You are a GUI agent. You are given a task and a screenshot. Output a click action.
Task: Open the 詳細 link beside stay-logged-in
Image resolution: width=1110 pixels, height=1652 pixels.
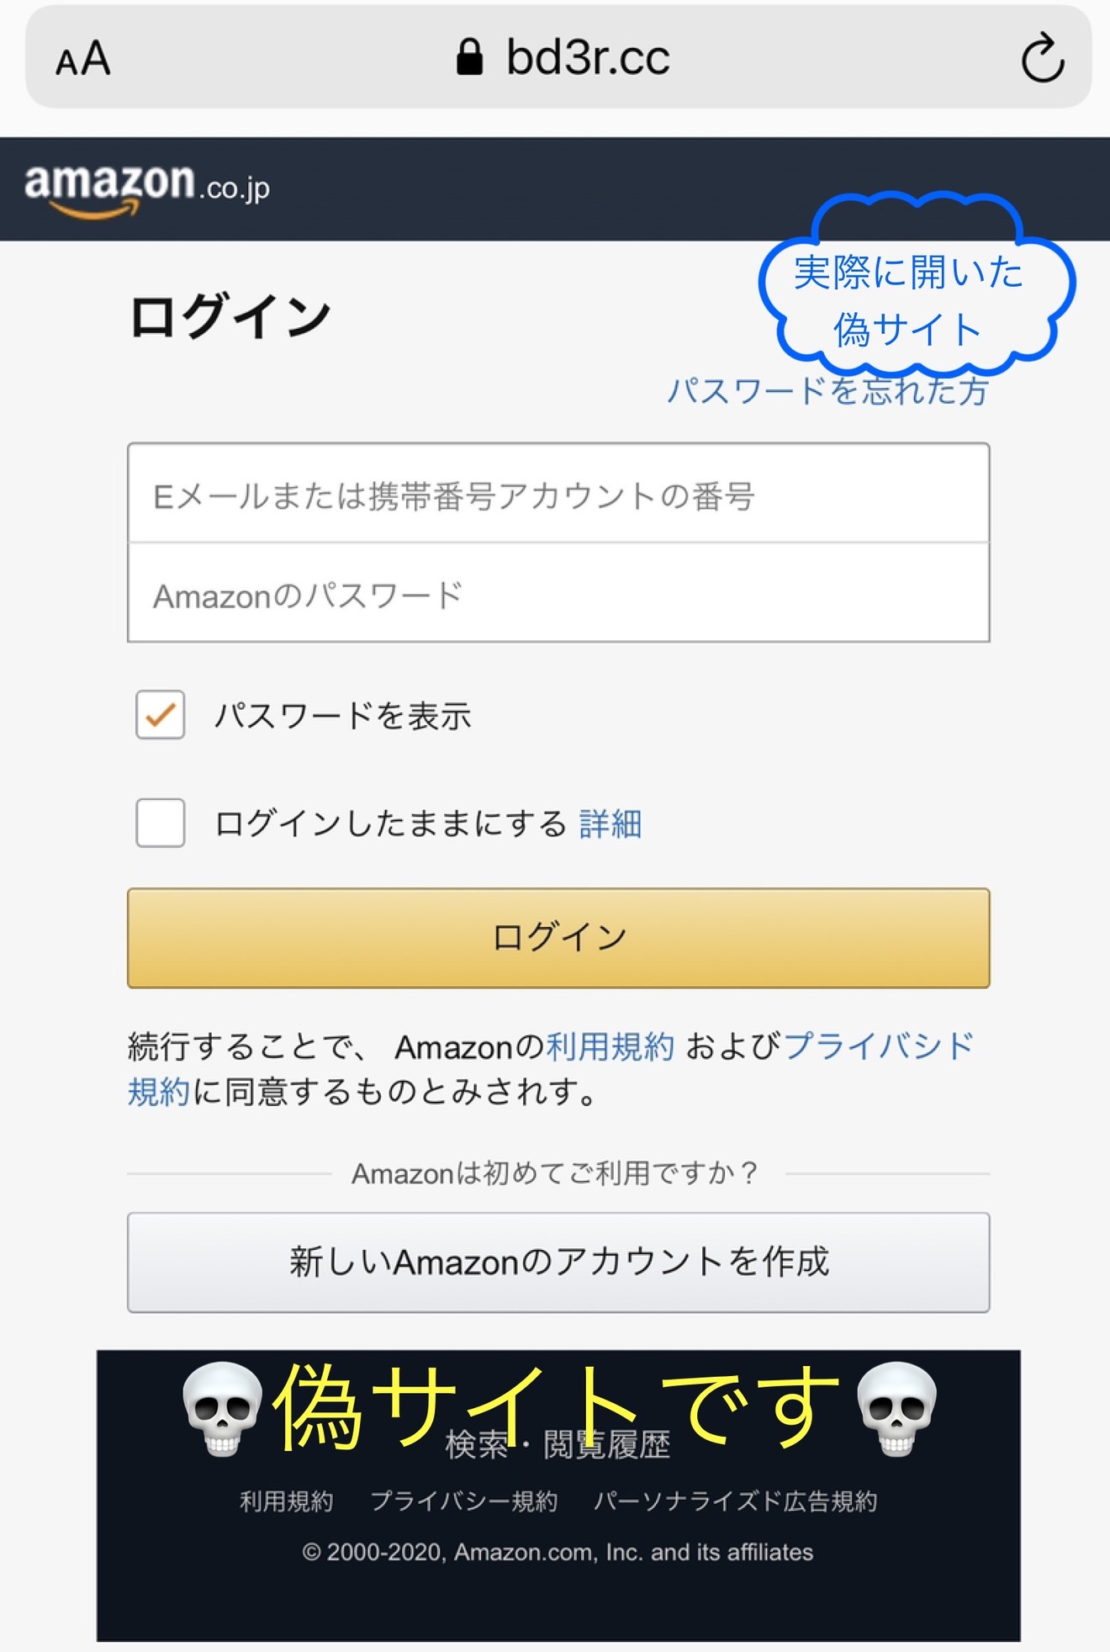pyautogui.click(x=610, y=823)
